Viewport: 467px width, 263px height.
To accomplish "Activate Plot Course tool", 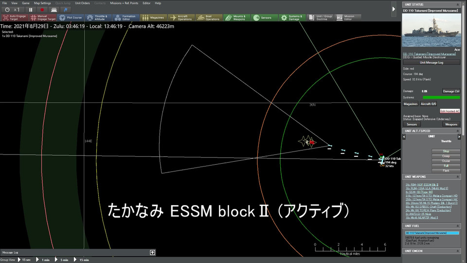I will pyautogui.click(x=71, y=18).
